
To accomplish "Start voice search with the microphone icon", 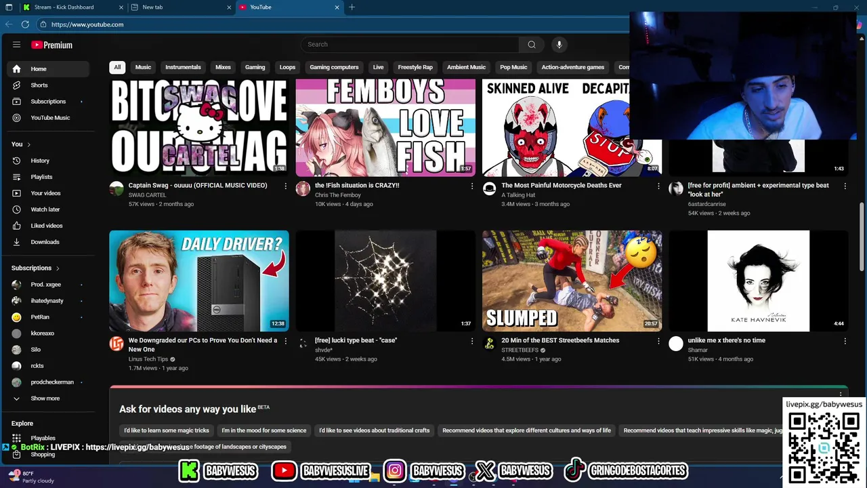I will point(559,45).
